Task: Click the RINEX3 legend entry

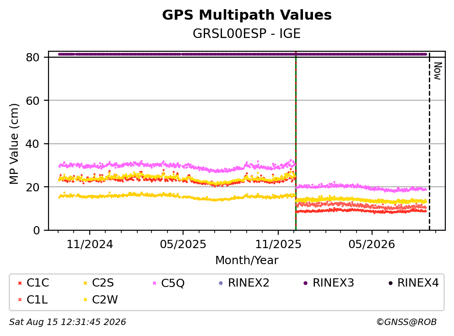Action: pos(329,283)
